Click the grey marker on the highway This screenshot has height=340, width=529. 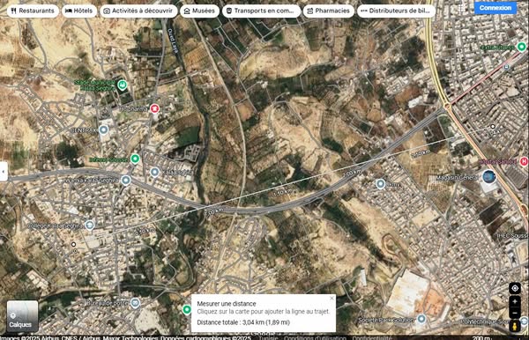126,181
